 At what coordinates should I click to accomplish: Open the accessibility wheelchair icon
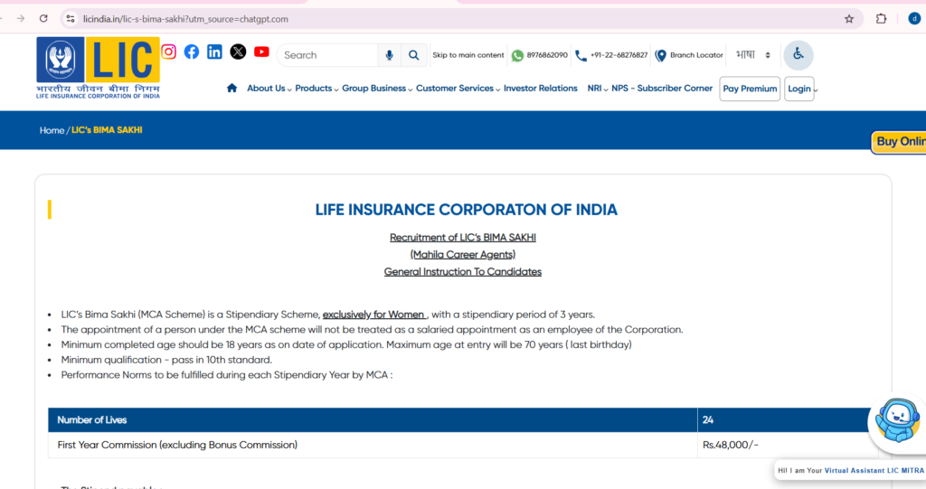[798, 55]
